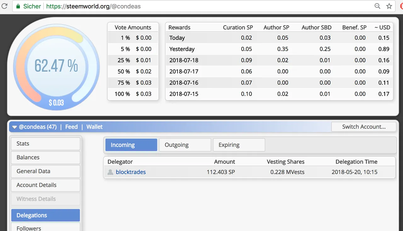Open the Switch Account selector

[364, 127]
